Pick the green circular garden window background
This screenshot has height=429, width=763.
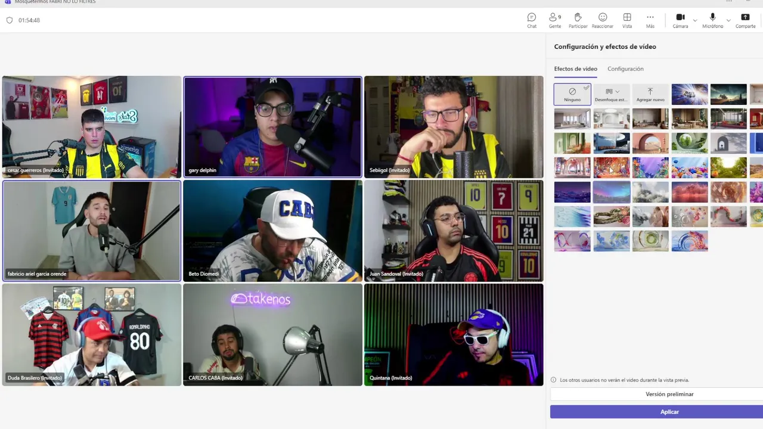click(690, 143)
